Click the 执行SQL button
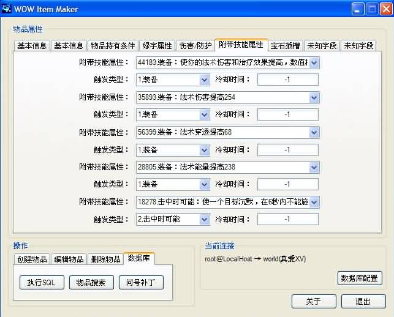 point(42,282)
